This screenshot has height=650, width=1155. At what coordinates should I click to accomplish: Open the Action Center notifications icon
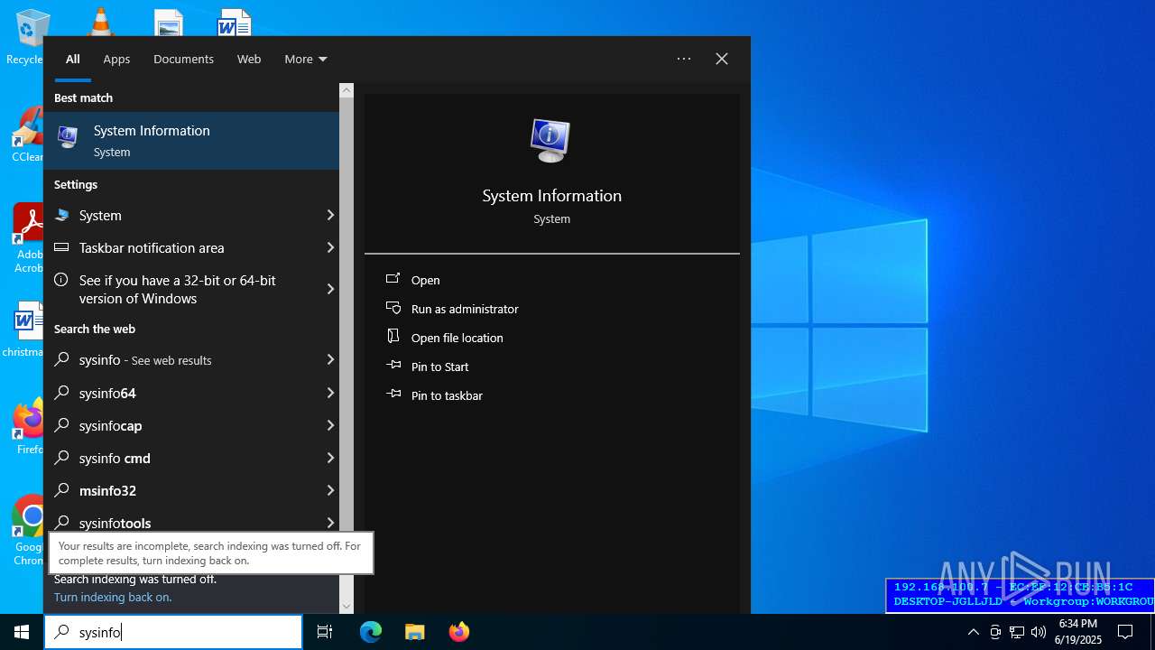click(x=1125, y=632)
